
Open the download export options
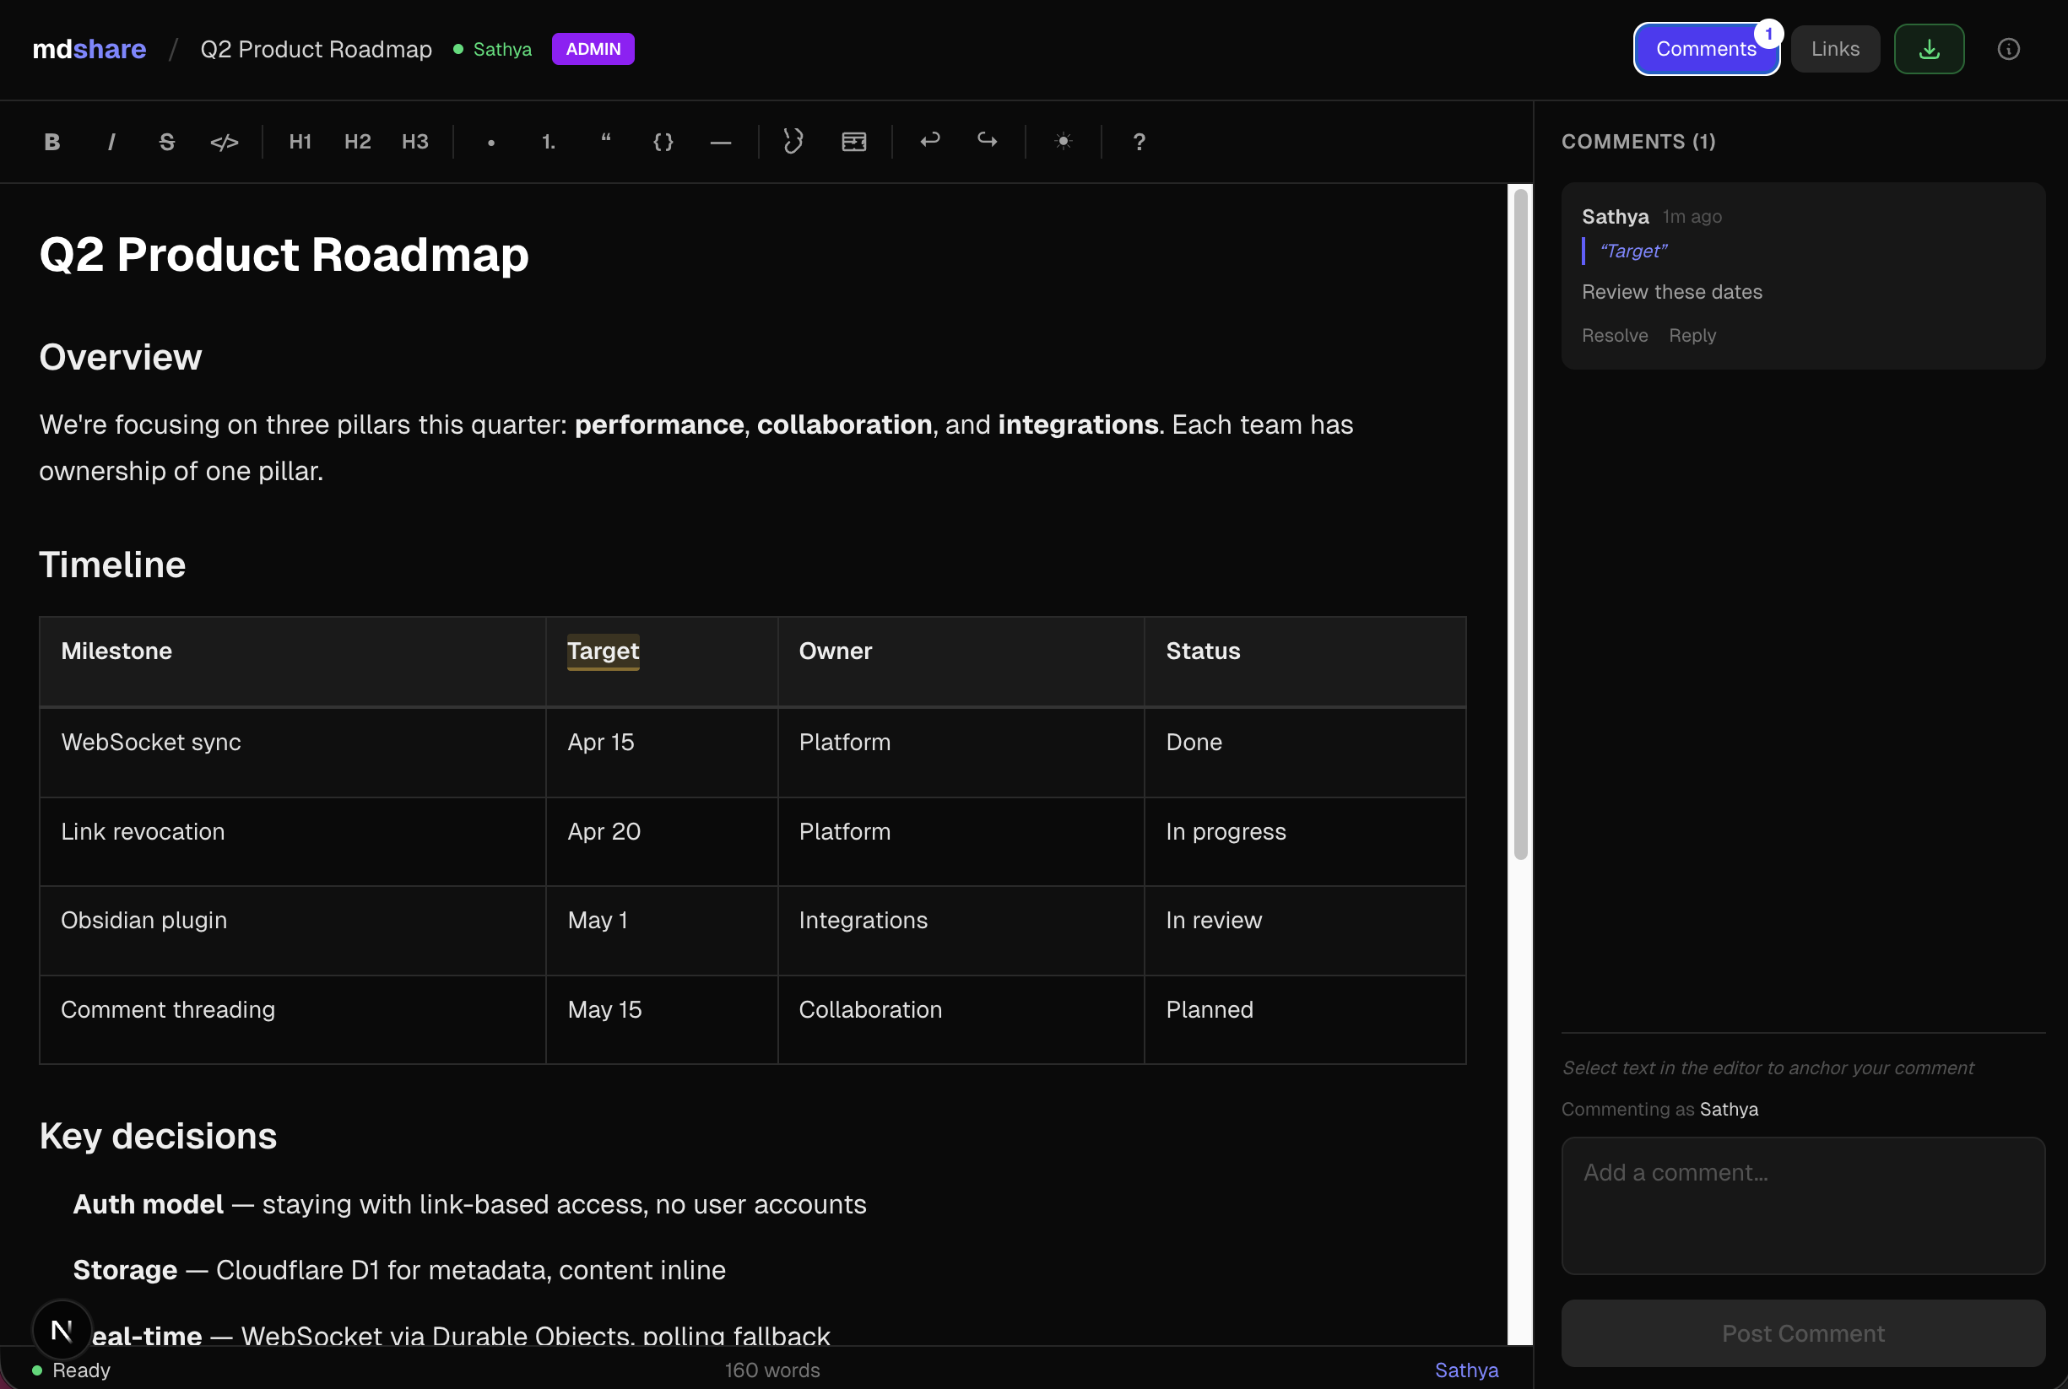1929,49
